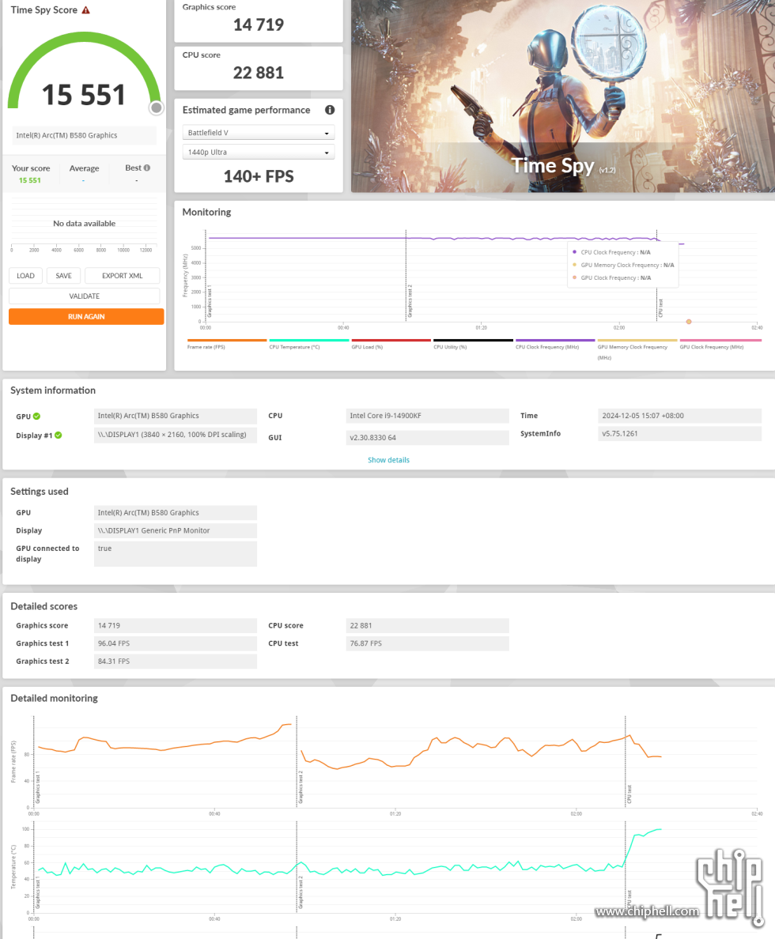Toggle the CPU Temperature trace in the legend
Image resolution: width=775 pixels, height=939 pixels.
[308, 340]
